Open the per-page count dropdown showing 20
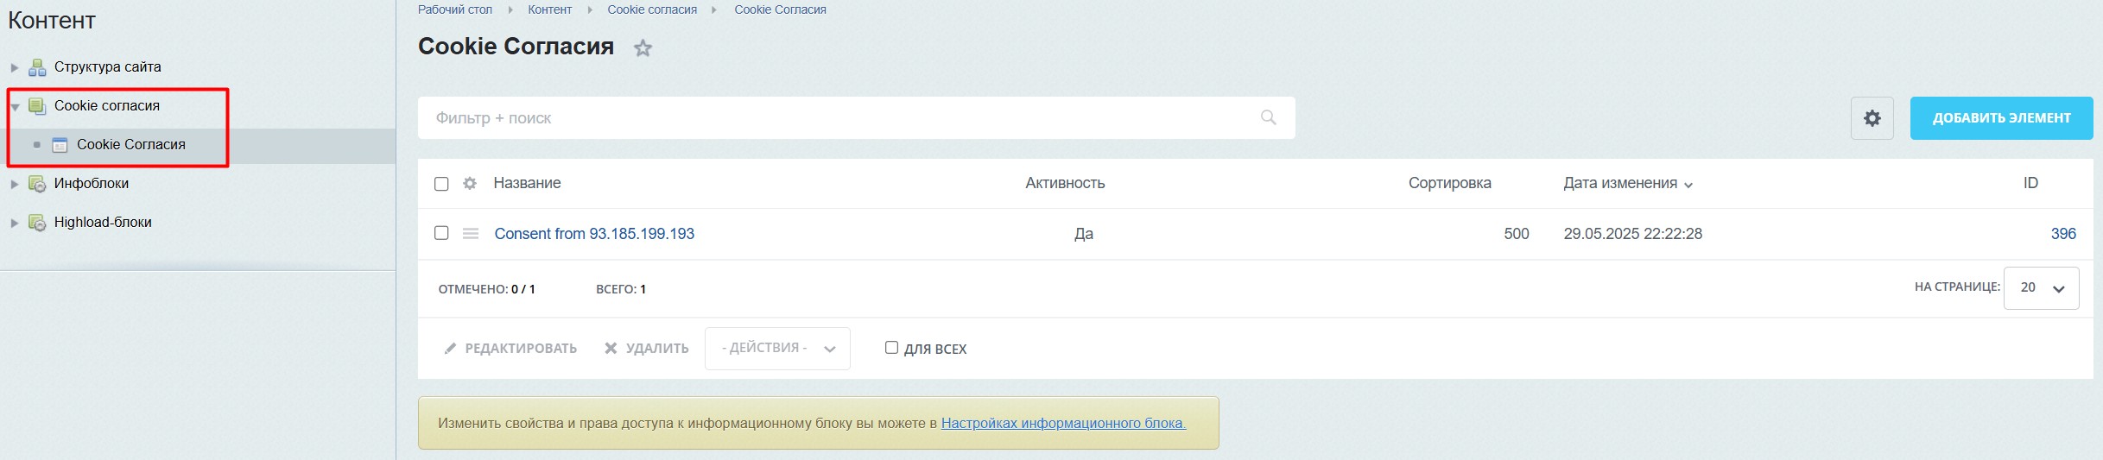This screenshot has height=460, width=2103. (2040, 287)
